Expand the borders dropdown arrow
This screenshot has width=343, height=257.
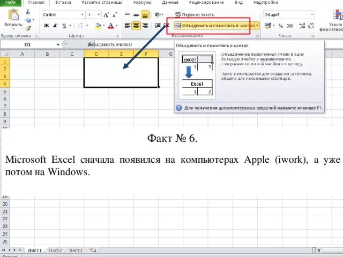point(87,26)
